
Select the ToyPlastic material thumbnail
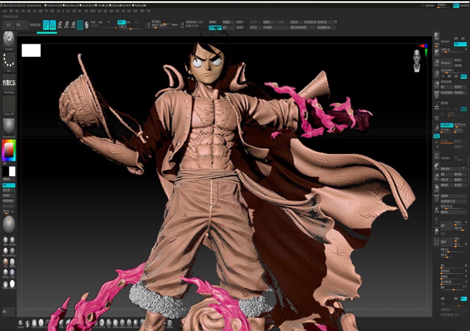[12, 263]
